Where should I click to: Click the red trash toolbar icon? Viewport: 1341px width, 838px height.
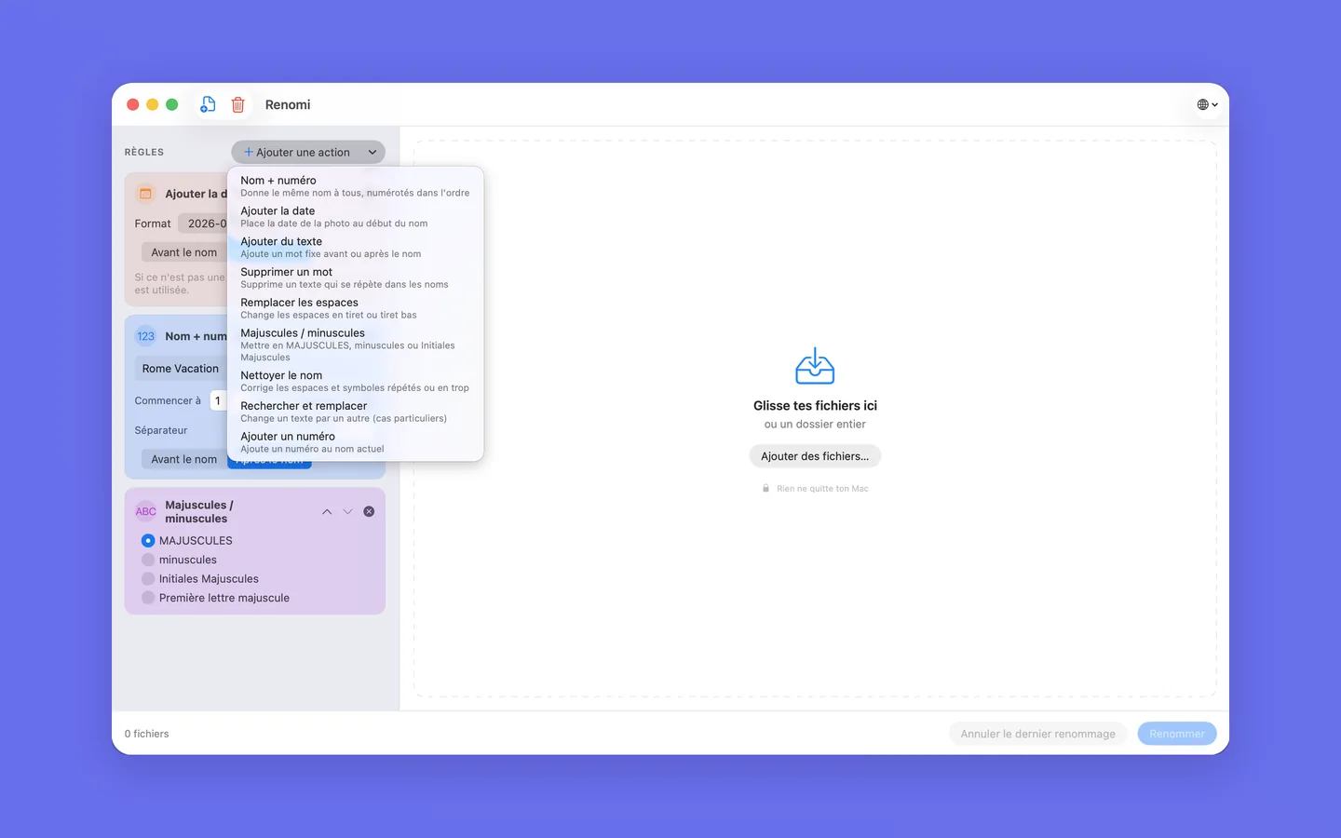click(x=238, y=104)
